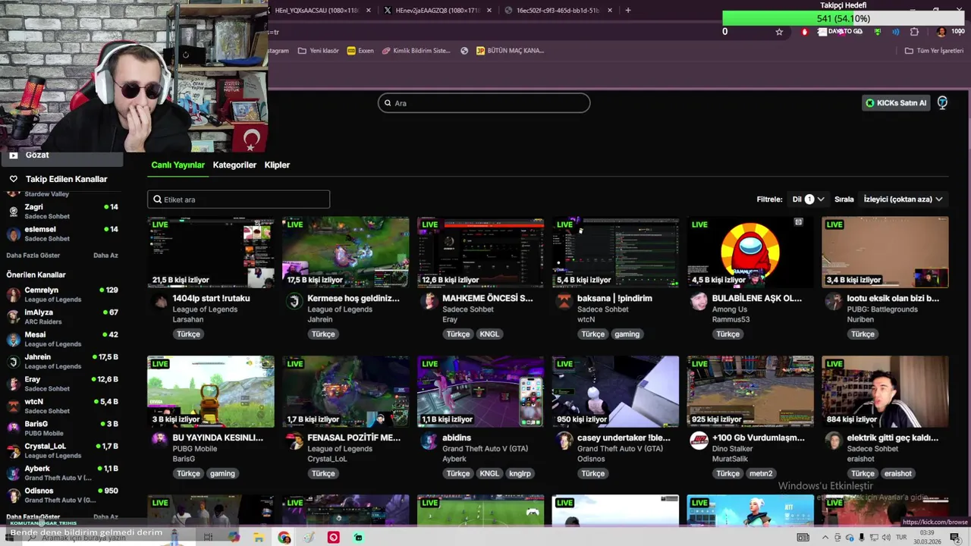Screen dimensions: 971x546
Task: Open the Dino Stalker category link
Action: pyautogui.click(x=733, y=449)
